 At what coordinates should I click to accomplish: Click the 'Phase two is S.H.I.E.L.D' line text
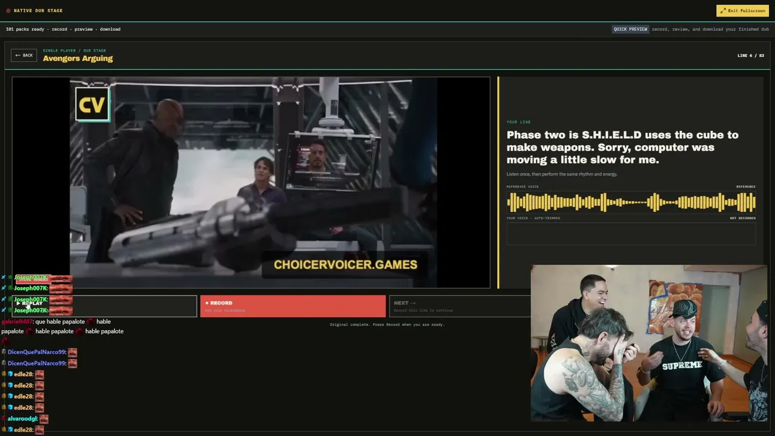(622, 147)
